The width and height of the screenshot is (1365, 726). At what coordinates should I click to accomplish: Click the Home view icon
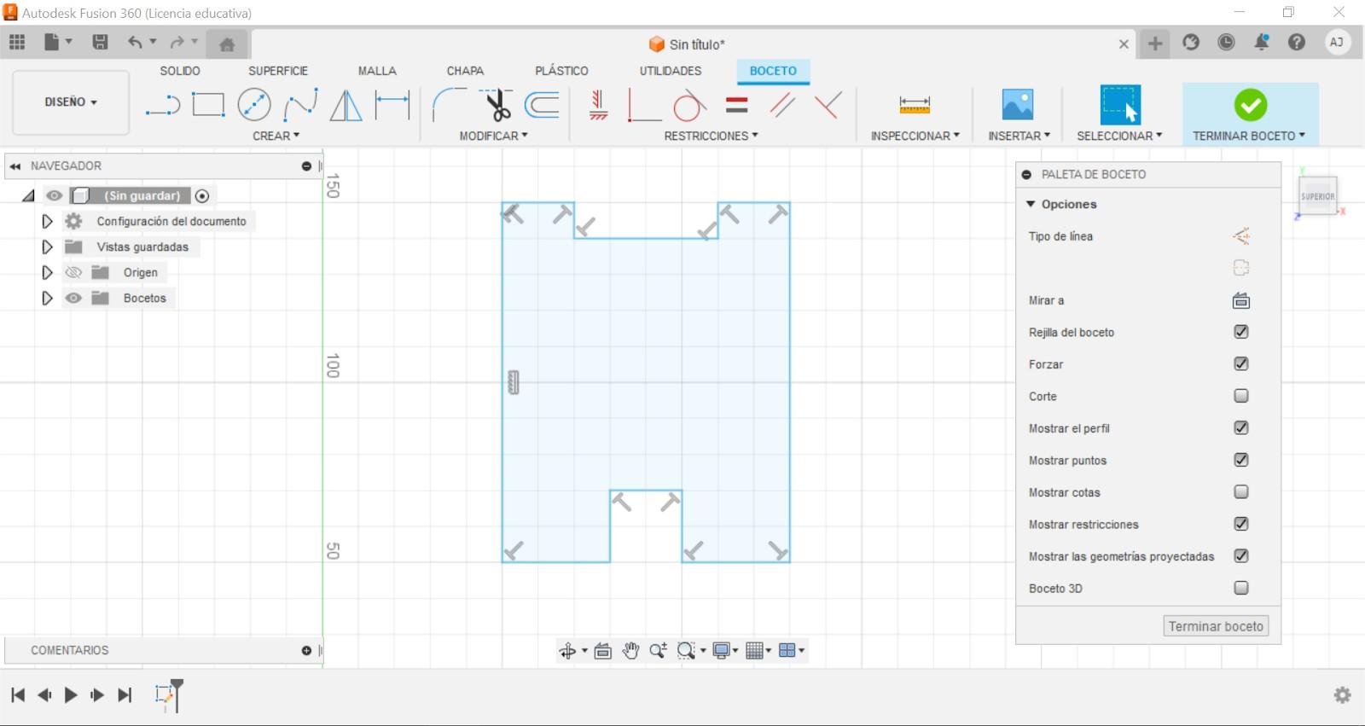226,44
